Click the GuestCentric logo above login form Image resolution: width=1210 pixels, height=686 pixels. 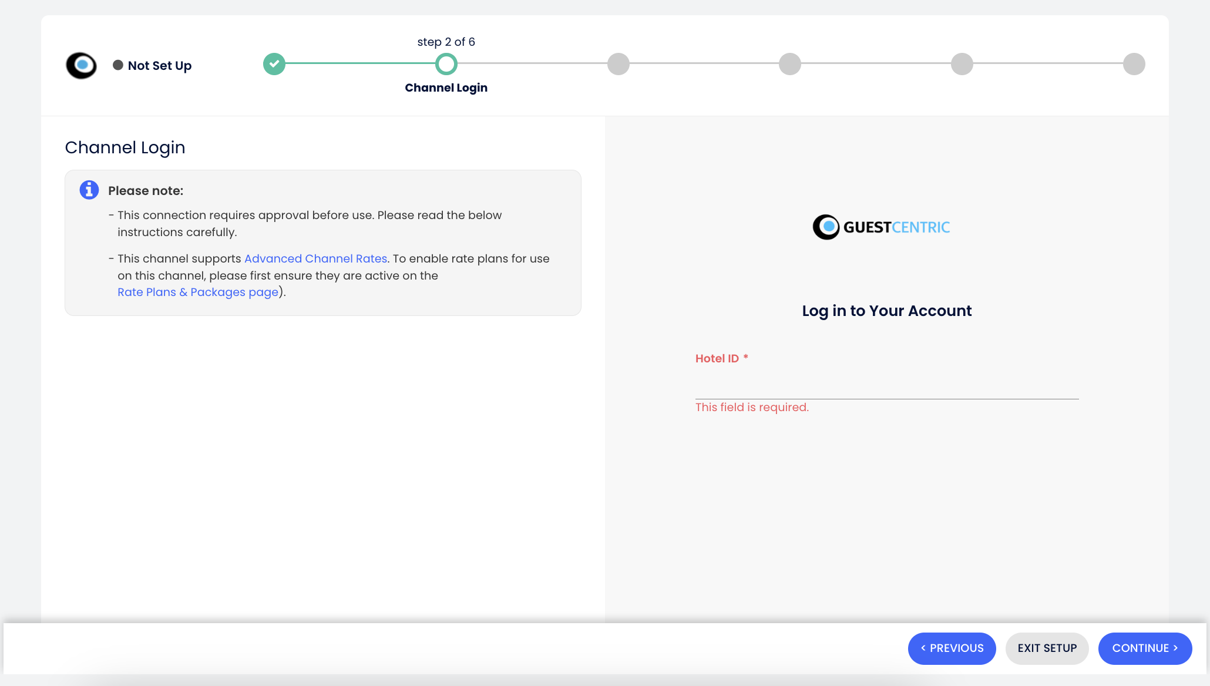881,227
